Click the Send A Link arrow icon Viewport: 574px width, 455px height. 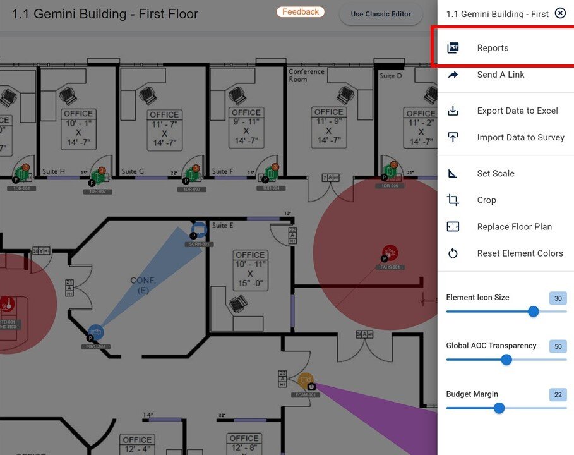point(453,74)
